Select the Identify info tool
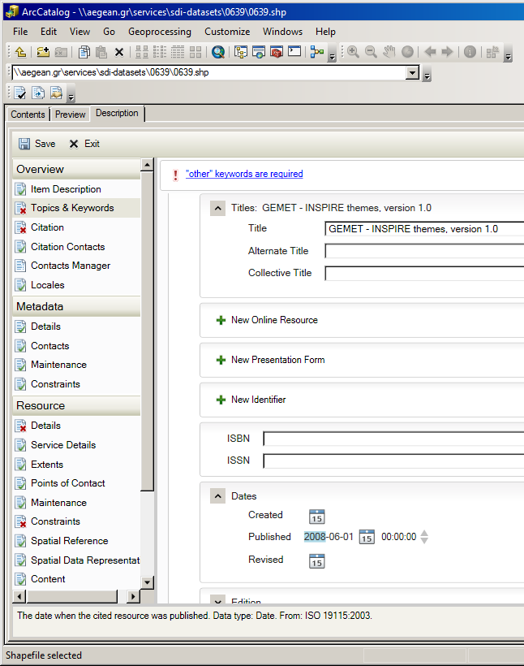The height and width of the screenshot is (666, 524). point(470,52)
